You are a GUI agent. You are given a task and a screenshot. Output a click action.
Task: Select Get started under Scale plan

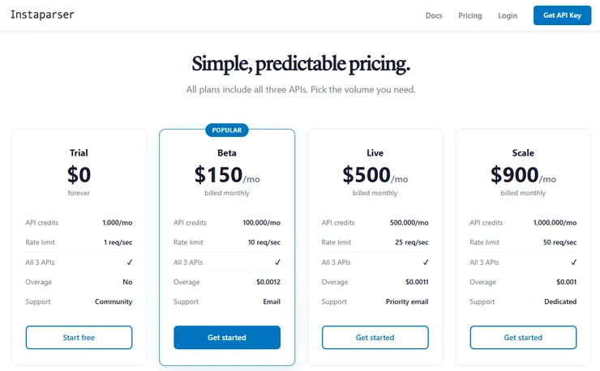523,337
